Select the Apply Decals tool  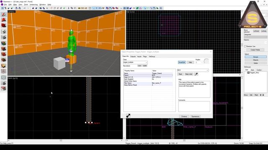click(x=3, y=54)
